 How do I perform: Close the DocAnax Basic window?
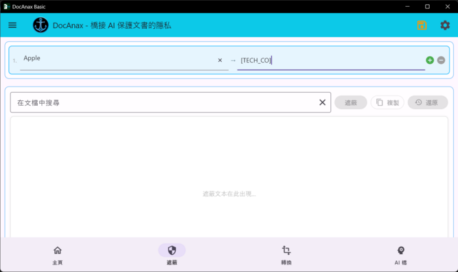(x=448, y=6)
